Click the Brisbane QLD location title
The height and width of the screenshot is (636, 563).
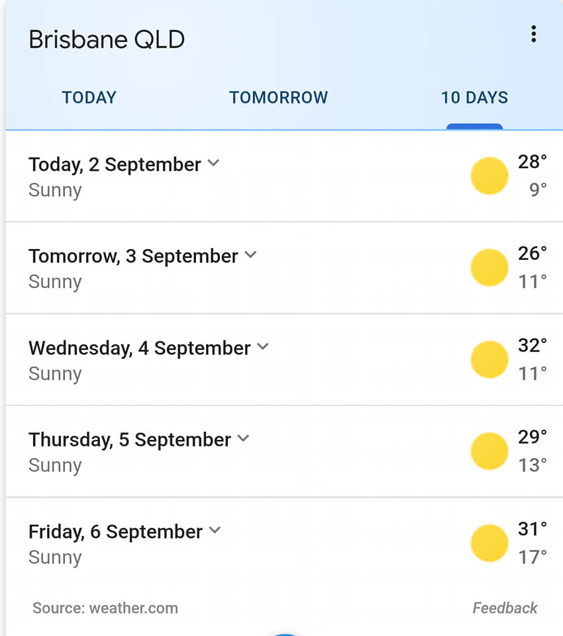click(107, 39)
